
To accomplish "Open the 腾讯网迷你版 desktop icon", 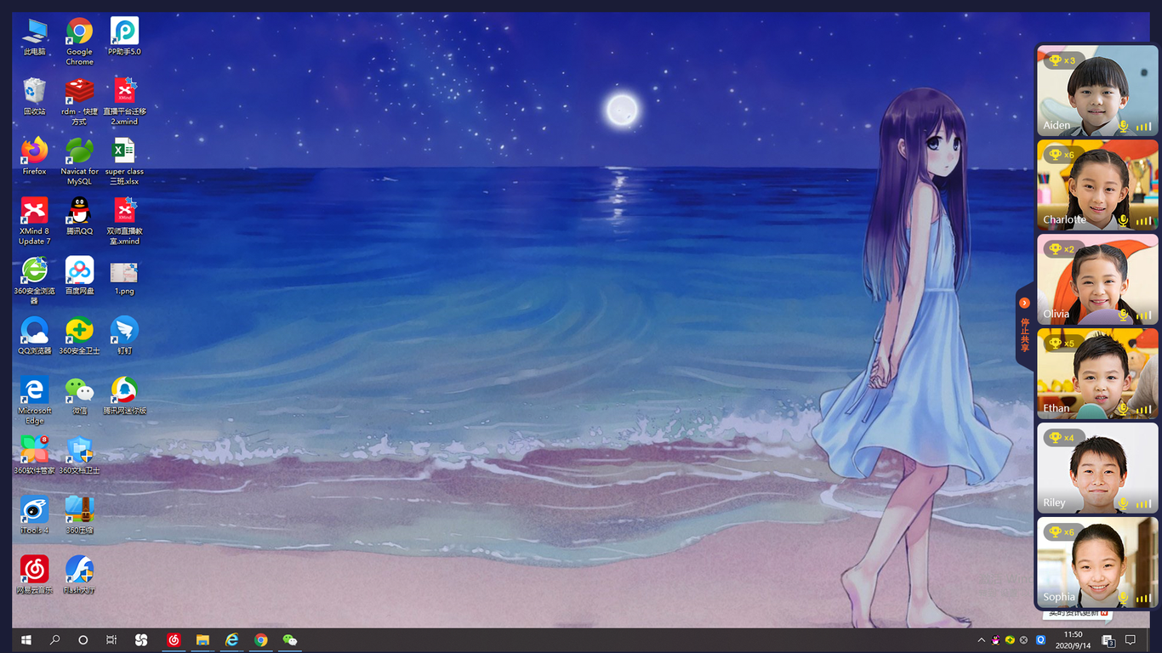I will [x=124, y=395].
